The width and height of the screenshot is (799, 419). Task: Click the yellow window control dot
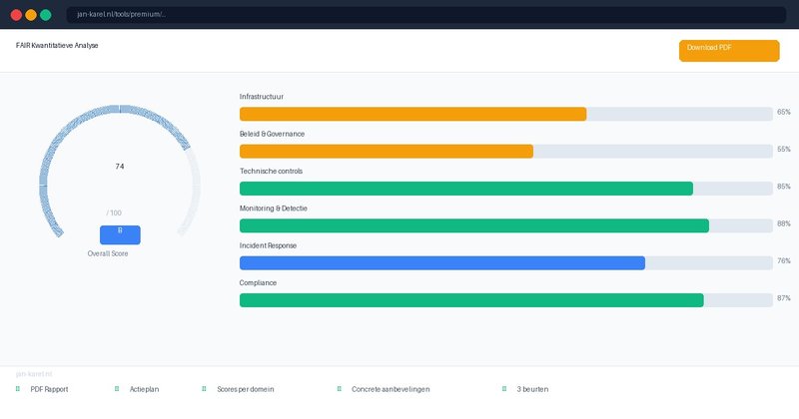point(31,15)
